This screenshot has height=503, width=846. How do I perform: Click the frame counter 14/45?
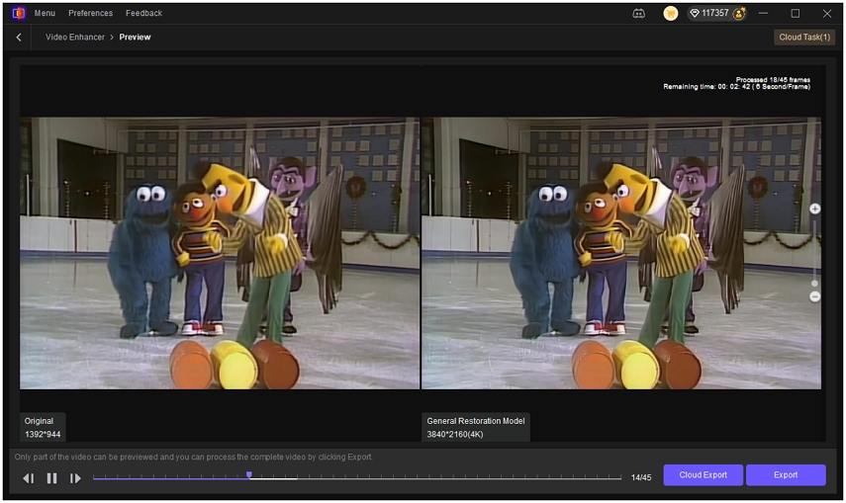coord(641,477)
